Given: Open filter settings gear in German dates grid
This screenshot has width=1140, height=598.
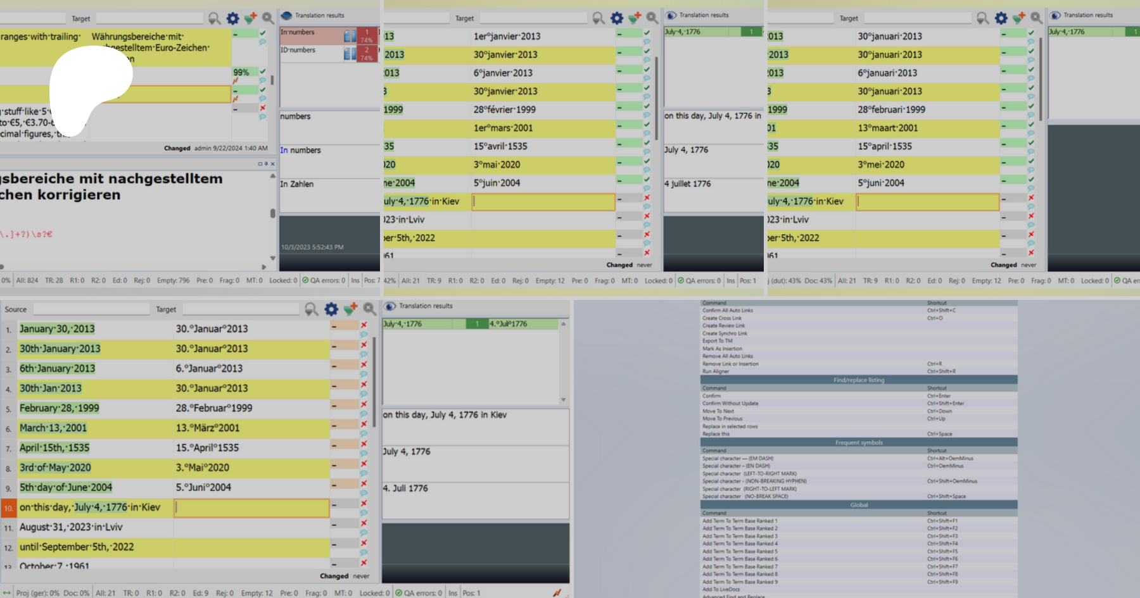Looking at the screenshot, I should [331, 309].
